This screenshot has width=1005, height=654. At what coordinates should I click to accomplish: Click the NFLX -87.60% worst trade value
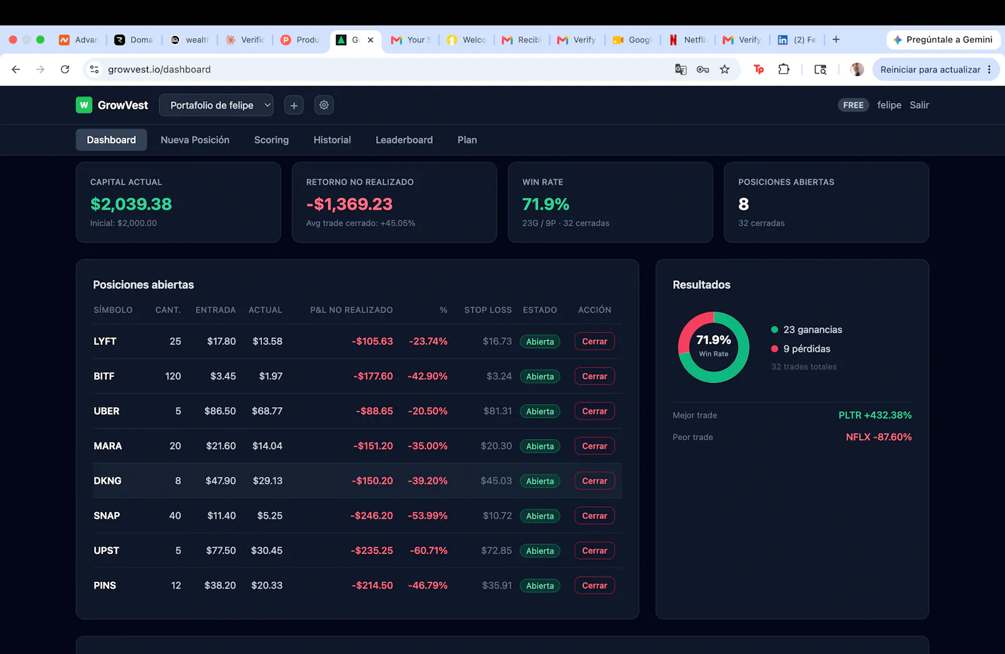[879, 437]
